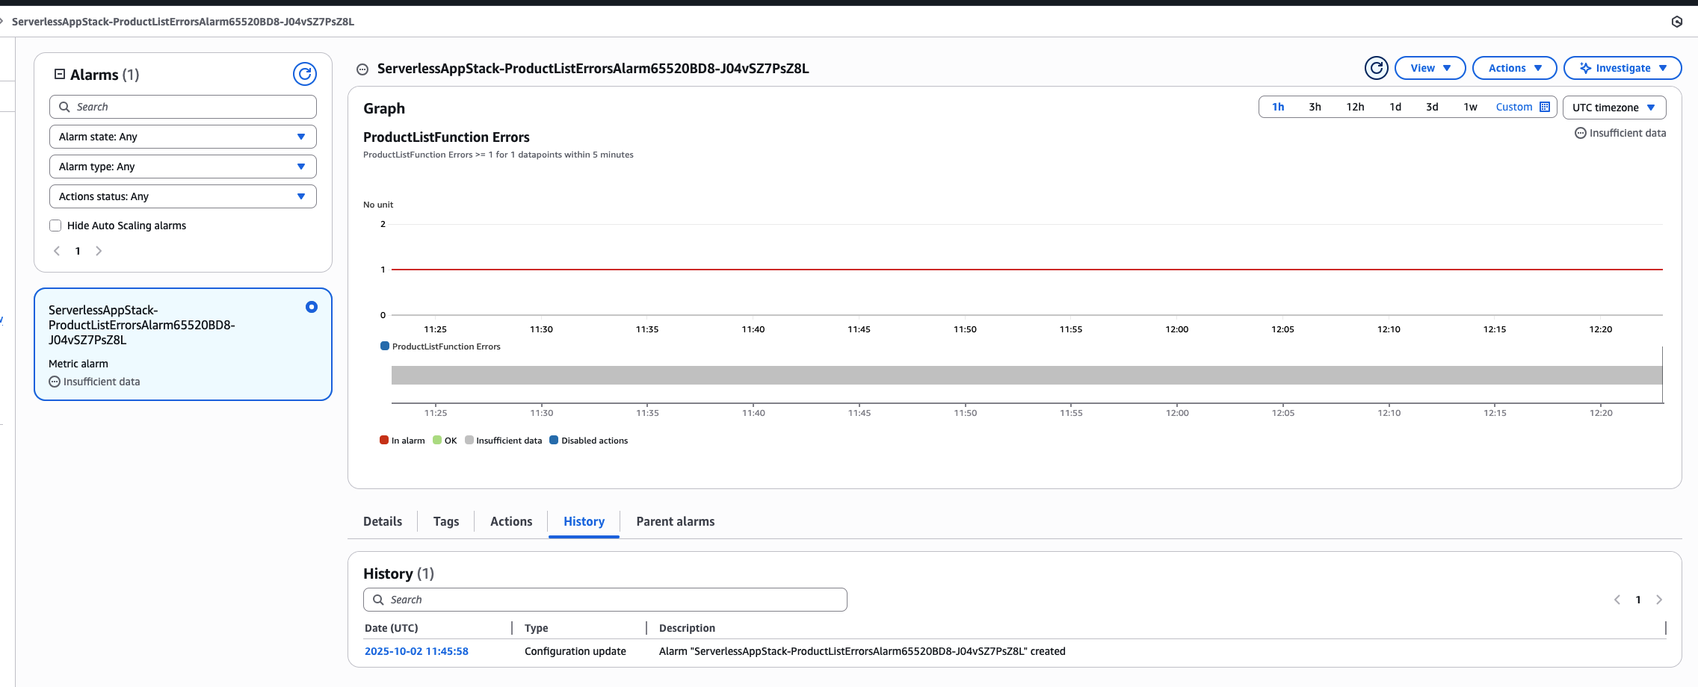Click the gray Insufficient data legend swatch

[x=469, y=440]
